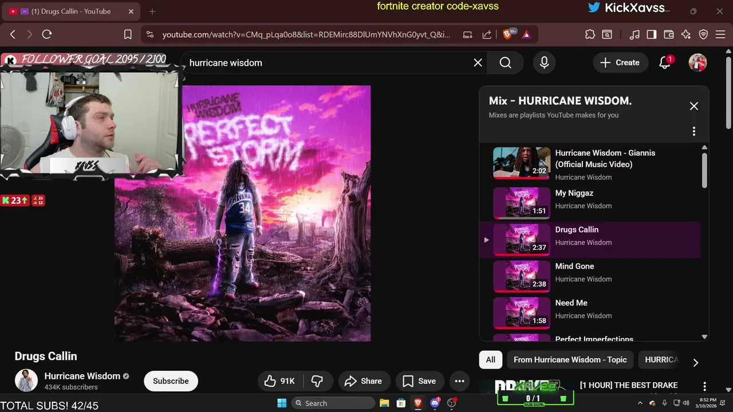This screenshot has height=412, width=733.
Task: Open options for the Best Drake video
Action: 705,386
